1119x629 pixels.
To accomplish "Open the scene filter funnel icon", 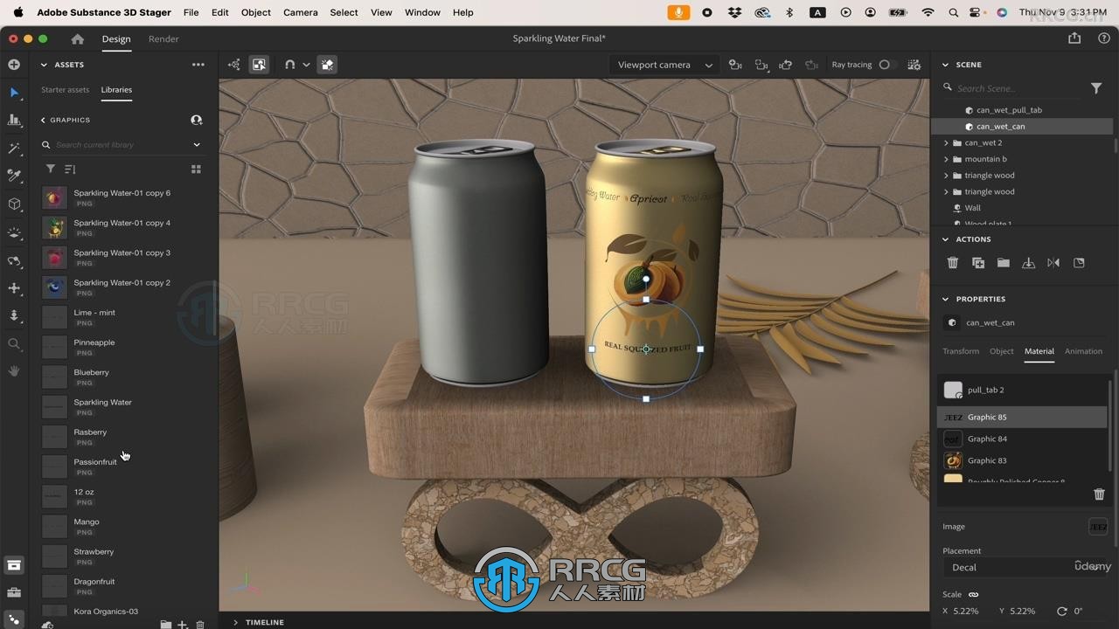I will [1096, 88].
